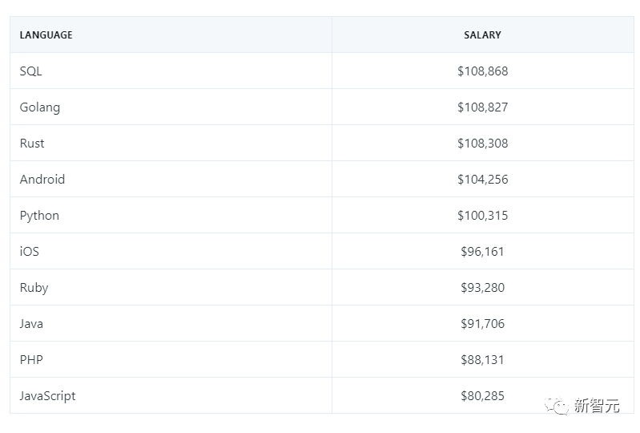Select the Java language cell

(x=31, y=324)
